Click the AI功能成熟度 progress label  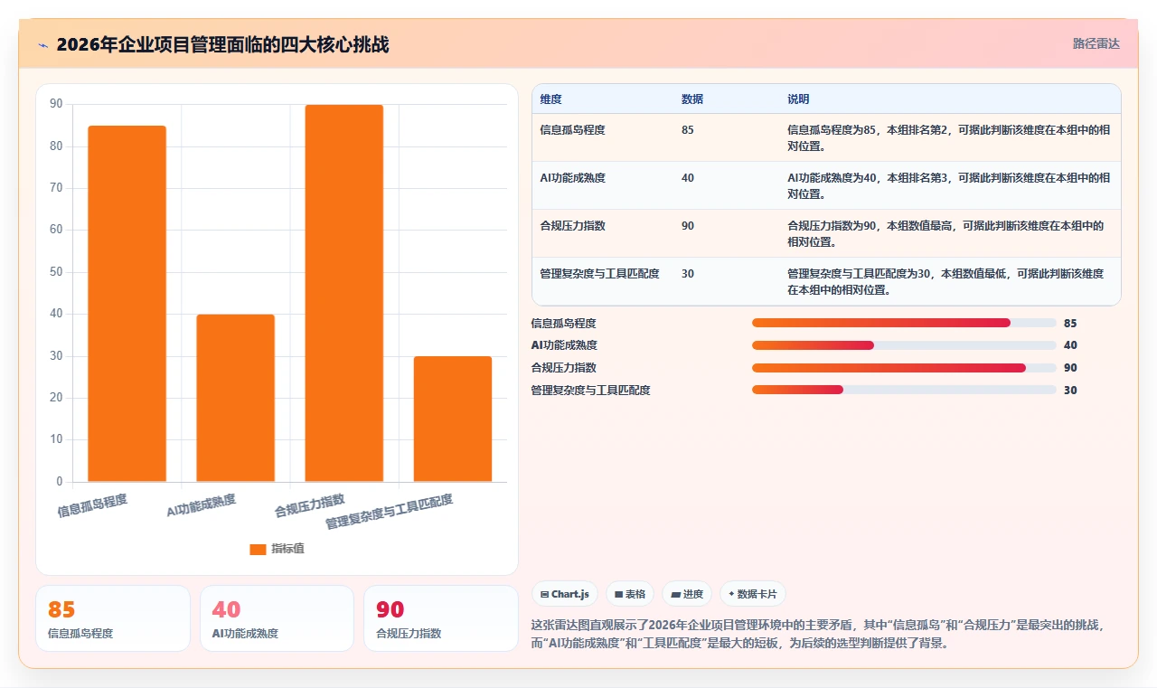pos(564,345)
